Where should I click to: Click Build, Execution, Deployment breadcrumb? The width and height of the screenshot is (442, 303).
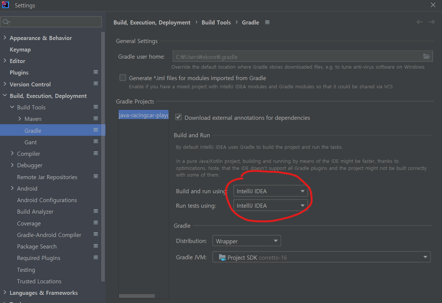tap(152, 23)
